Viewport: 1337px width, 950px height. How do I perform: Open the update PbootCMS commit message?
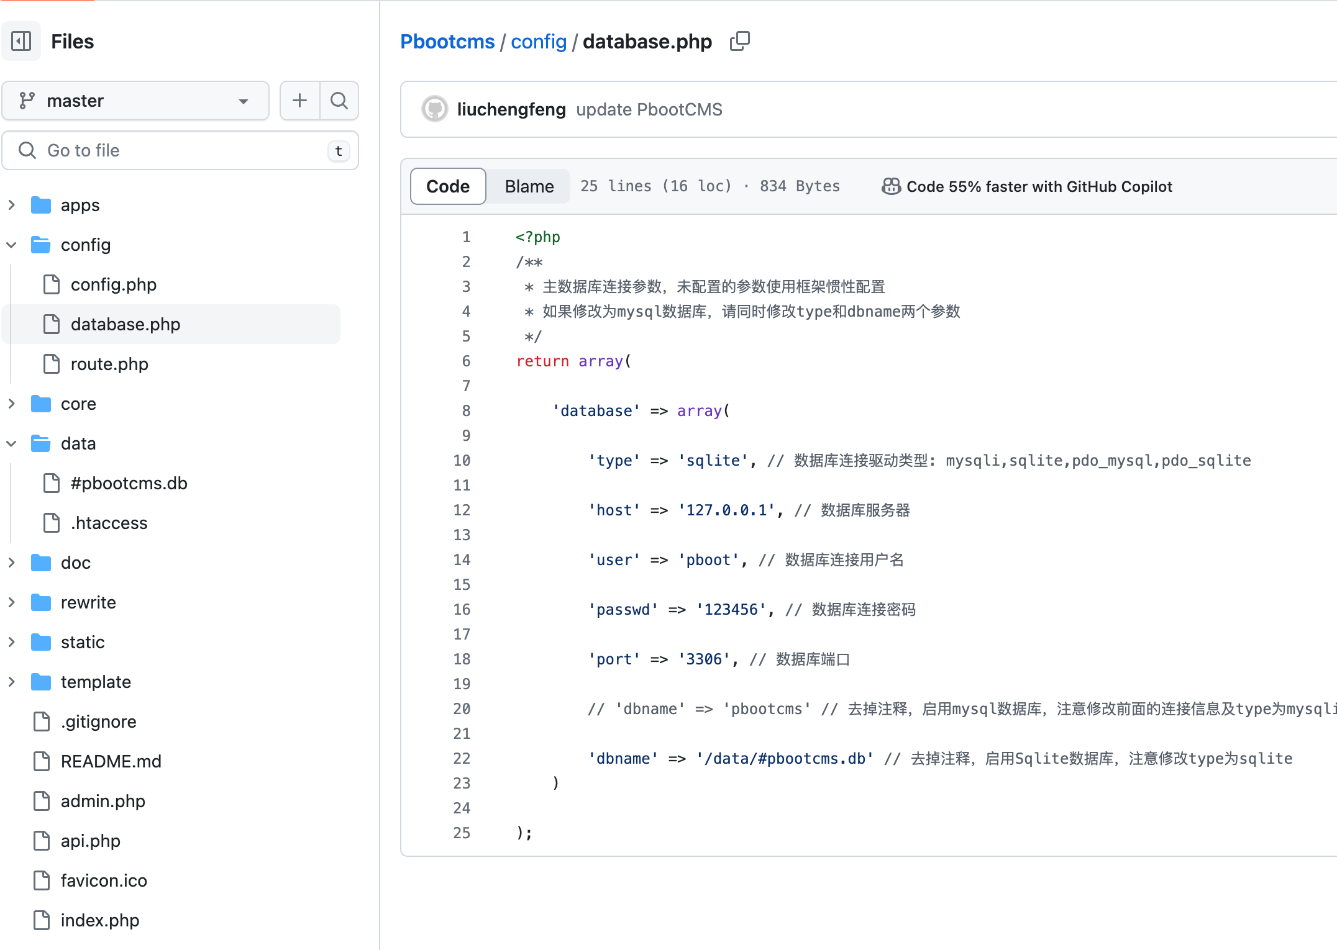(x=649, y=109)
